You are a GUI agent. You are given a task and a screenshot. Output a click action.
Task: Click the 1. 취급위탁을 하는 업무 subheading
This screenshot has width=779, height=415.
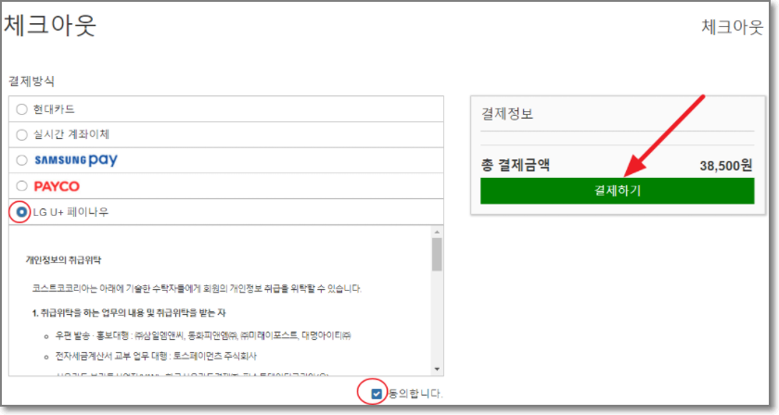pos(129,313)
